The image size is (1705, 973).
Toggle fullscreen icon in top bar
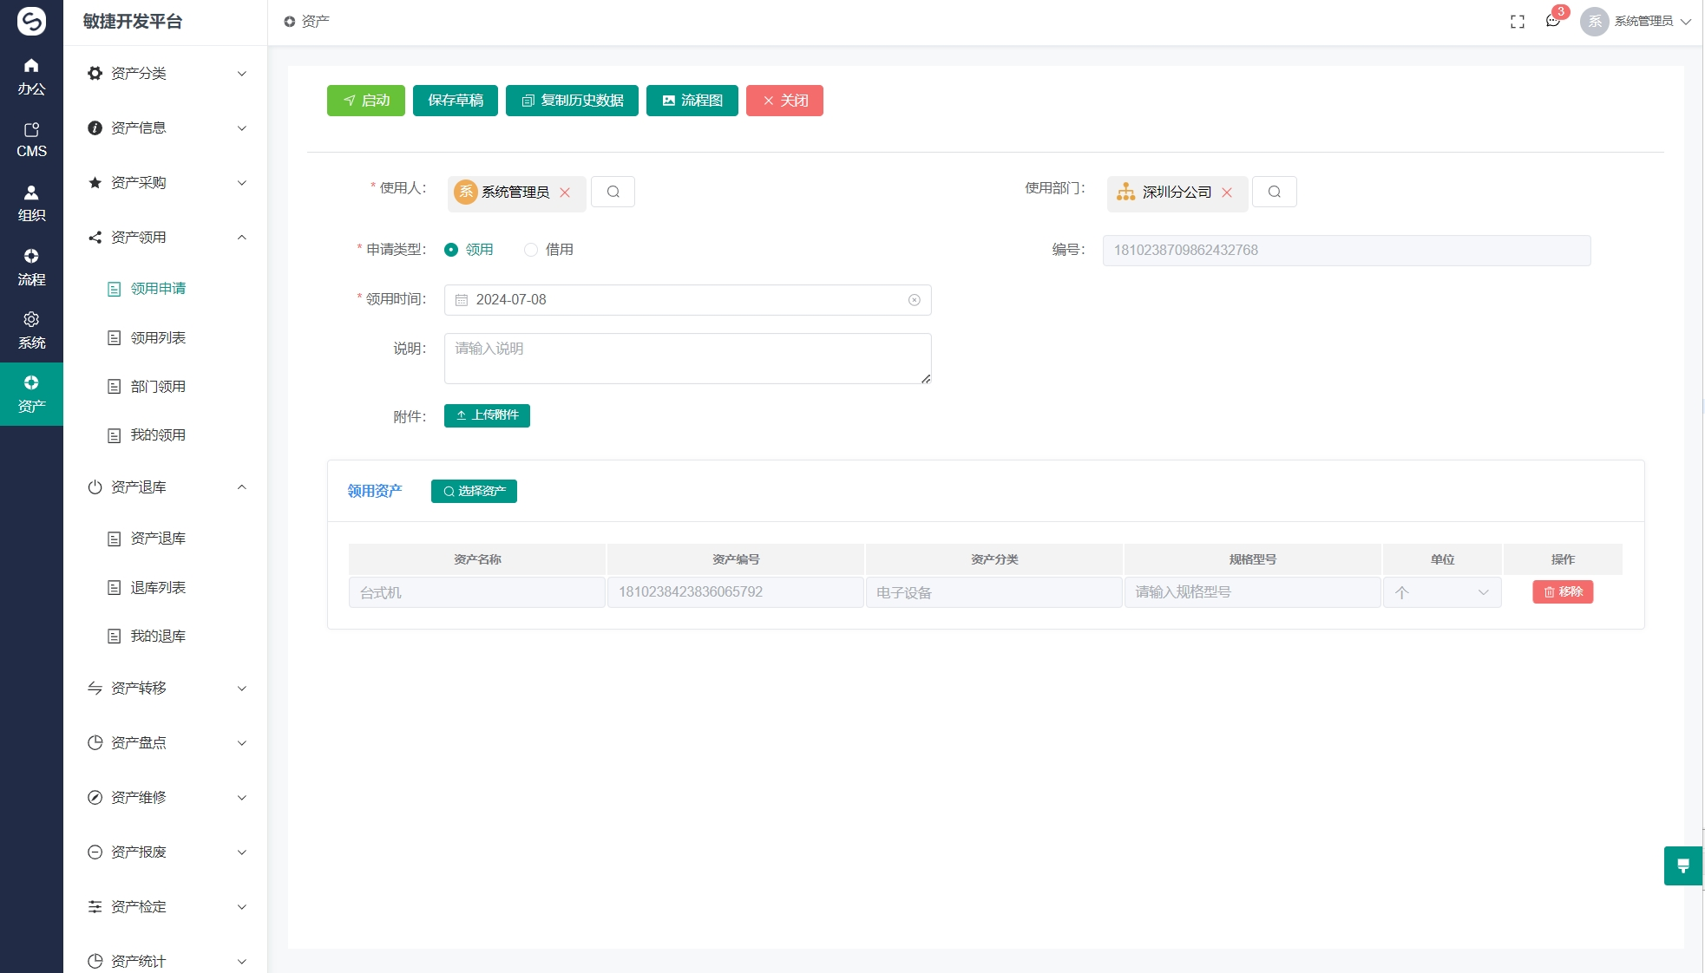1517,22
